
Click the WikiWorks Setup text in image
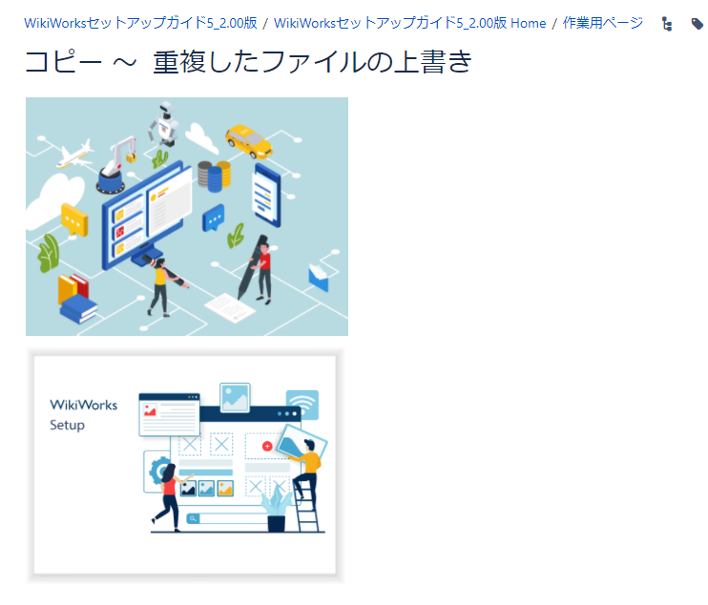coord(83,415)
